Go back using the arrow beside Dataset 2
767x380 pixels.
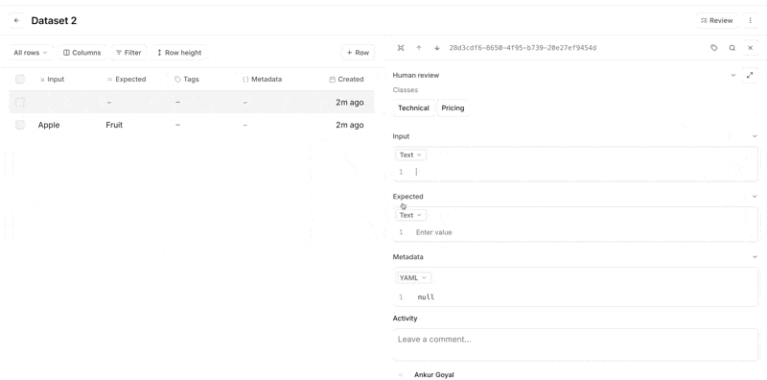(16, 20)
